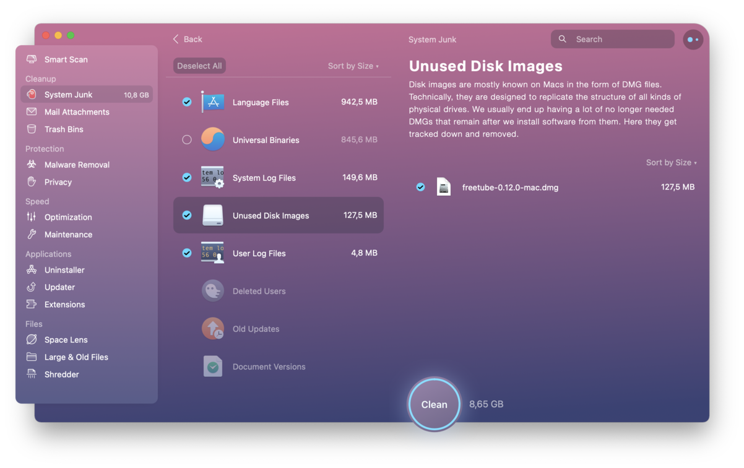The width and height of the screenshot is (744, 468).
Task: Open Sort by Size dropdown above category list
Action: pos(353,66)
